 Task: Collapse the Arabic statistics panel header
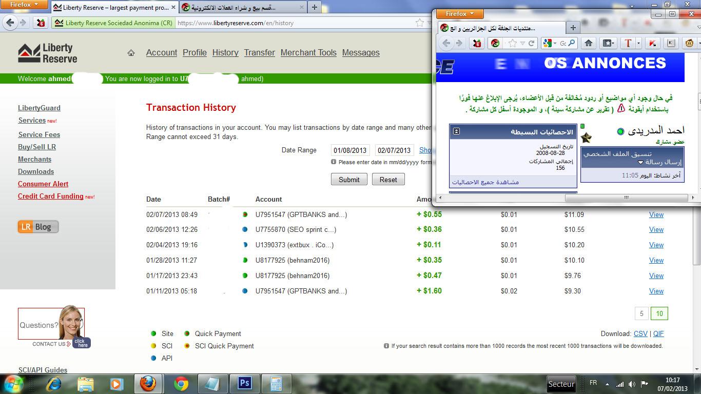tap(456, 131)
